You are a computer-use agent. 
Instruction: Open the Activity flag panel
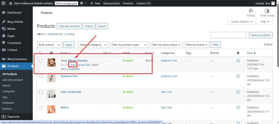click(x=251, y=11)
